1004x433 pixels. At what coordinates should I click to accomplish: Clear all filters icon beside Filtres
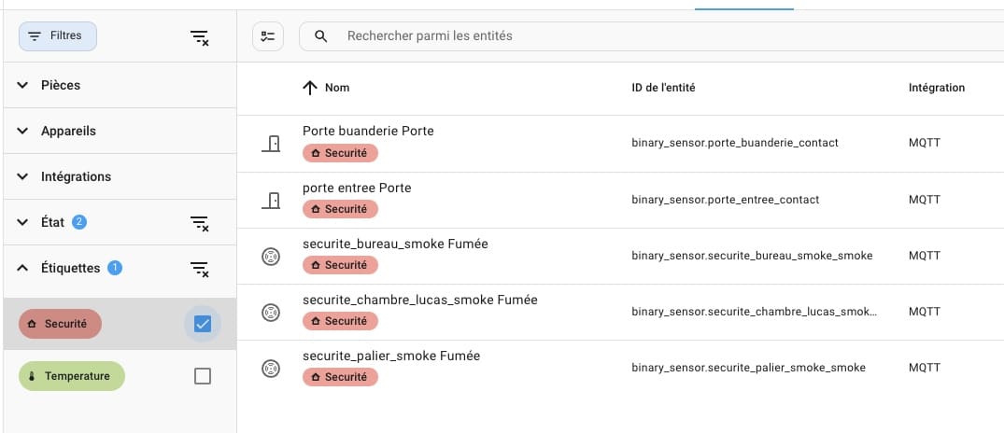coord(200,37)
